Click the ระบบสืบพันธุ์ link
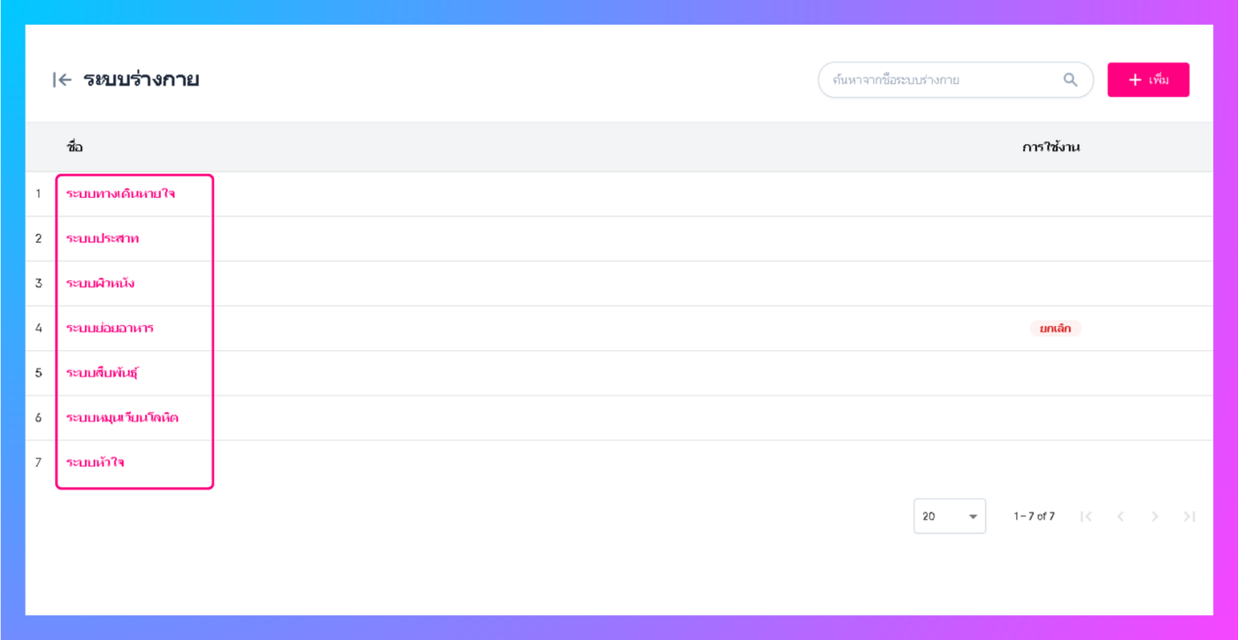Screen dimensions: 1238x640 tap(103, 373)
